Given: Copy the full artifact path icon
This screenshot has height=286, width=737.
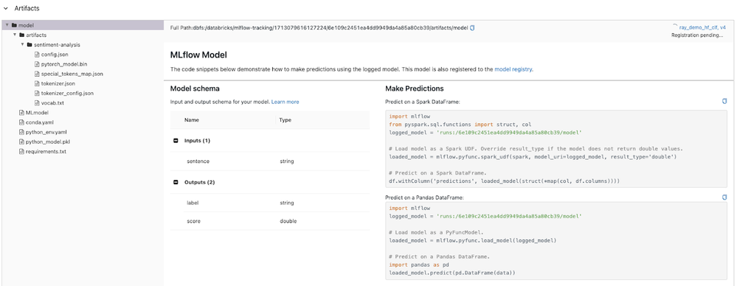Looking at the screenshot, I should tap(472, 28).
